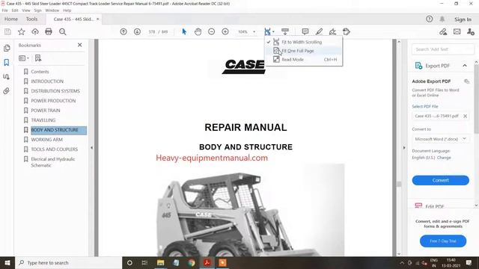The height and width of the screenshot is (269, 479).
Task: Click the stamp tool icon
Action: [347, 31]
